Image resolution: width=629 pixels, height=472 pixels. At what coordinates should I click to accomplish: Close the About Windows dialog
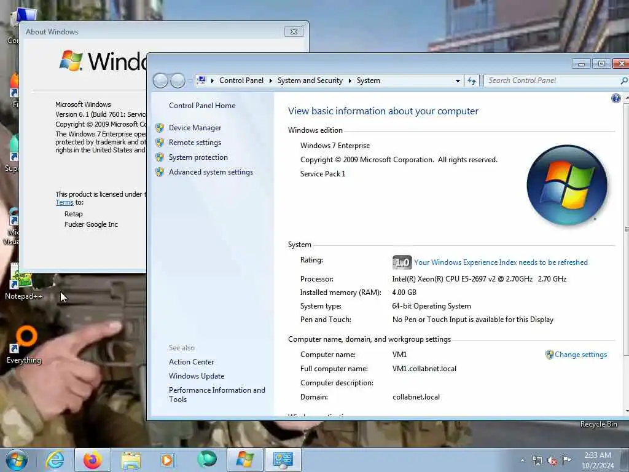coord(294,31)
